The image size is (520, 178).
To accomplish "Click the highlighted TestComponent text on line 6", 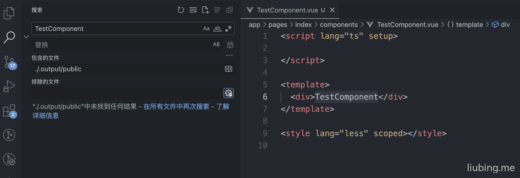I will pos(346,97).
